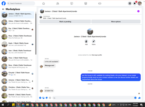The image size is (145, 107).
Task: Click the conversation list scrollbar
Action: pos(36,34)
